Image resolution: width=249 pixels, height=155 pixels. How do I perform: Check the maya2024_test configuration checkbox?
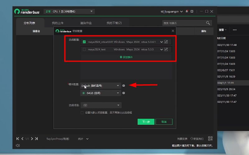(84, 49)
